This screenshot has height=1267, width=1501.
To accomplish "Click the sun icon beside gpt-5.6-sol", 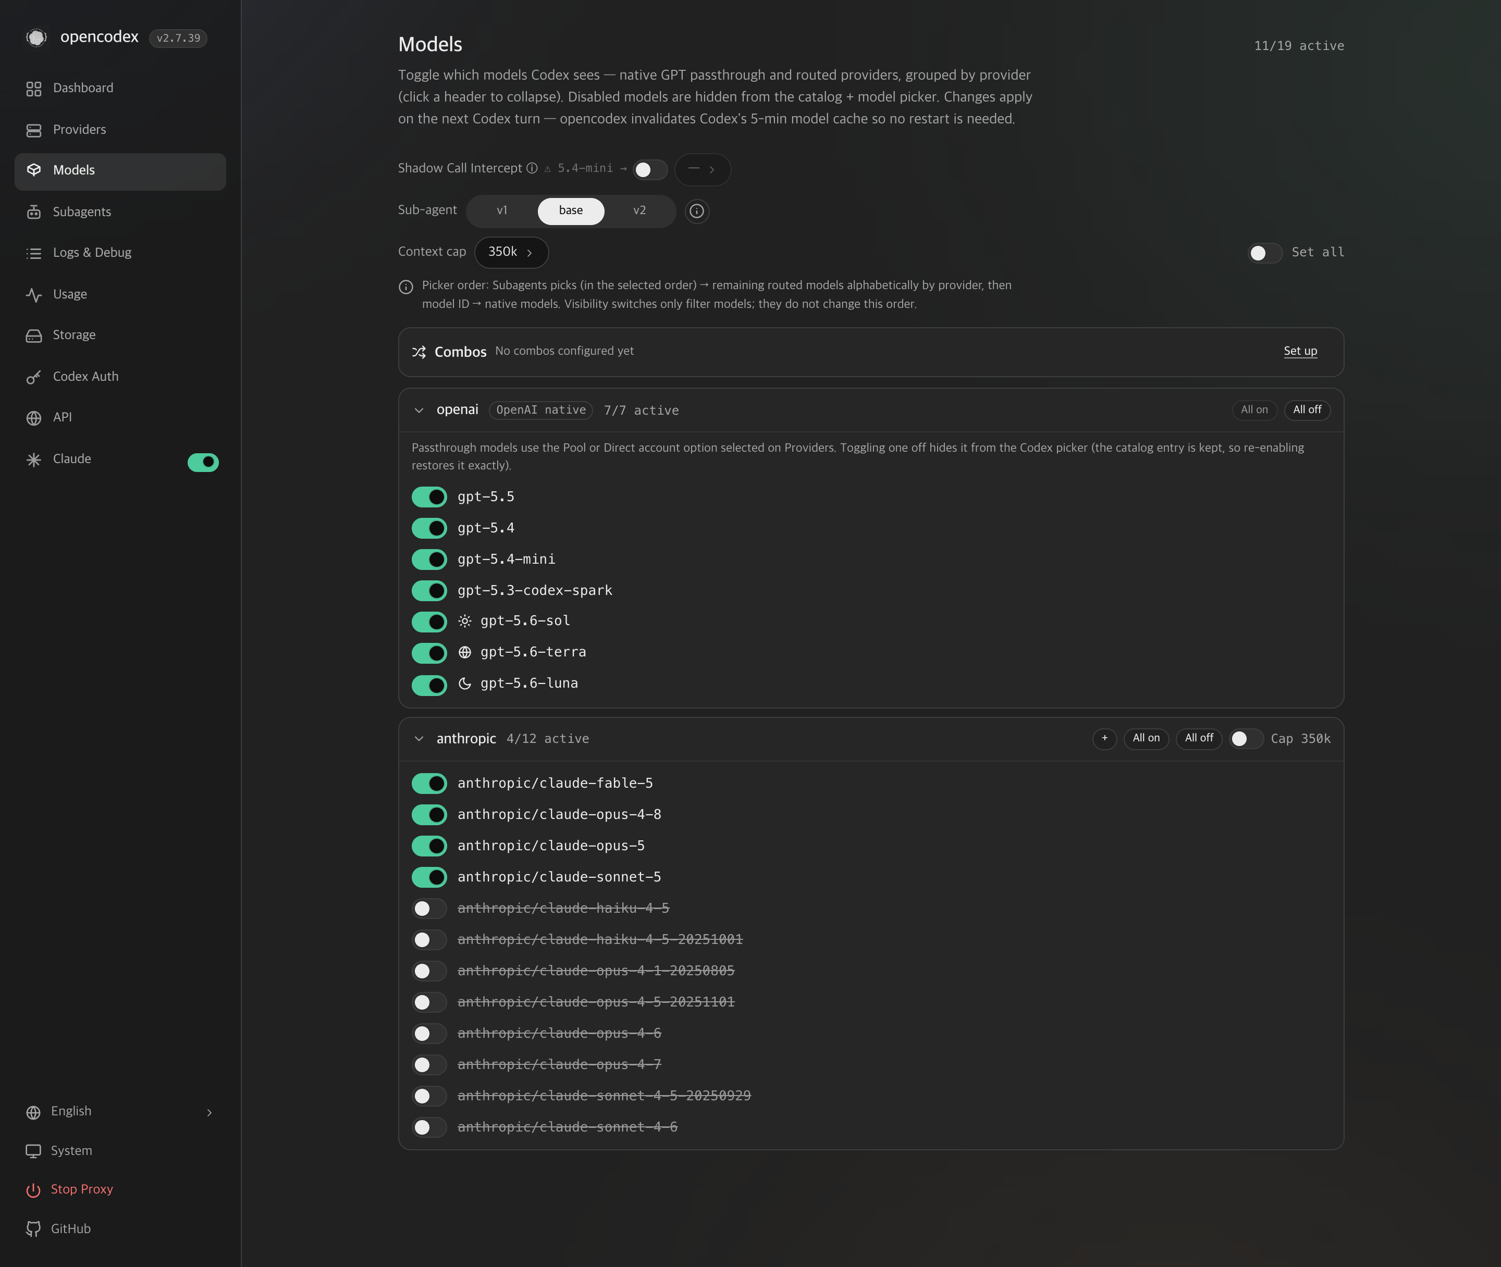I will tap(465, 622).
